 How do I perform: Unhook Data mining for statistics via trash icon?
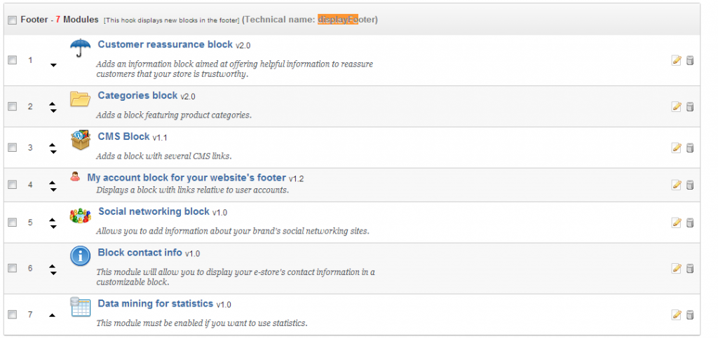(689, 314)
